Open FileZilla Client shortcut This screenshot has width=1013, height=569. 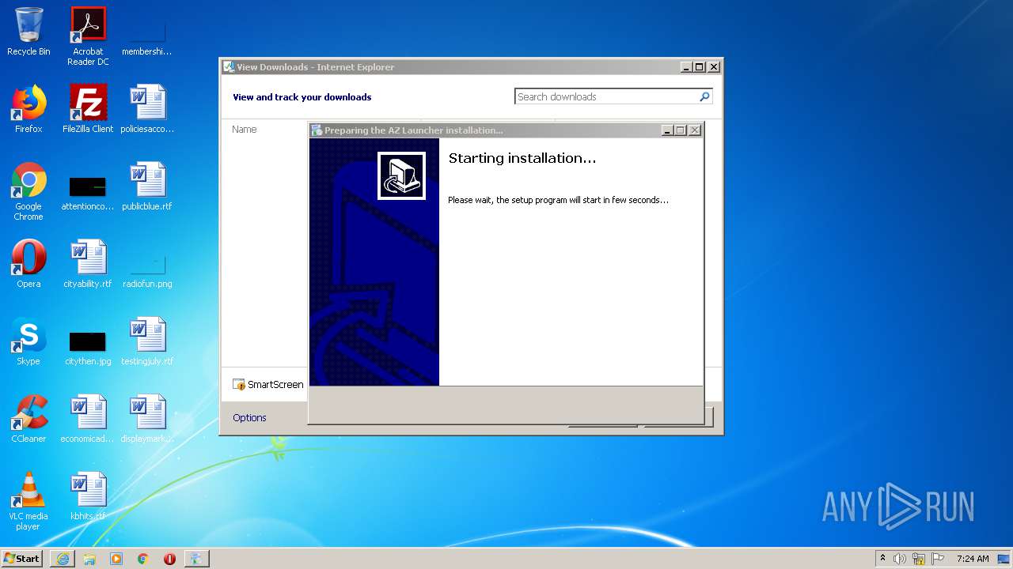coord(88,109)
